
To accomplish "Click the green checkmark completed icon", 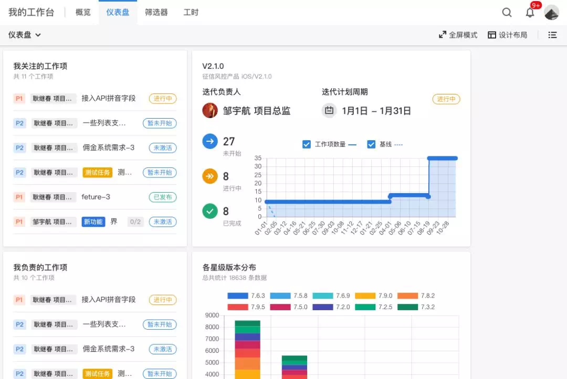I will click(209, 211).
